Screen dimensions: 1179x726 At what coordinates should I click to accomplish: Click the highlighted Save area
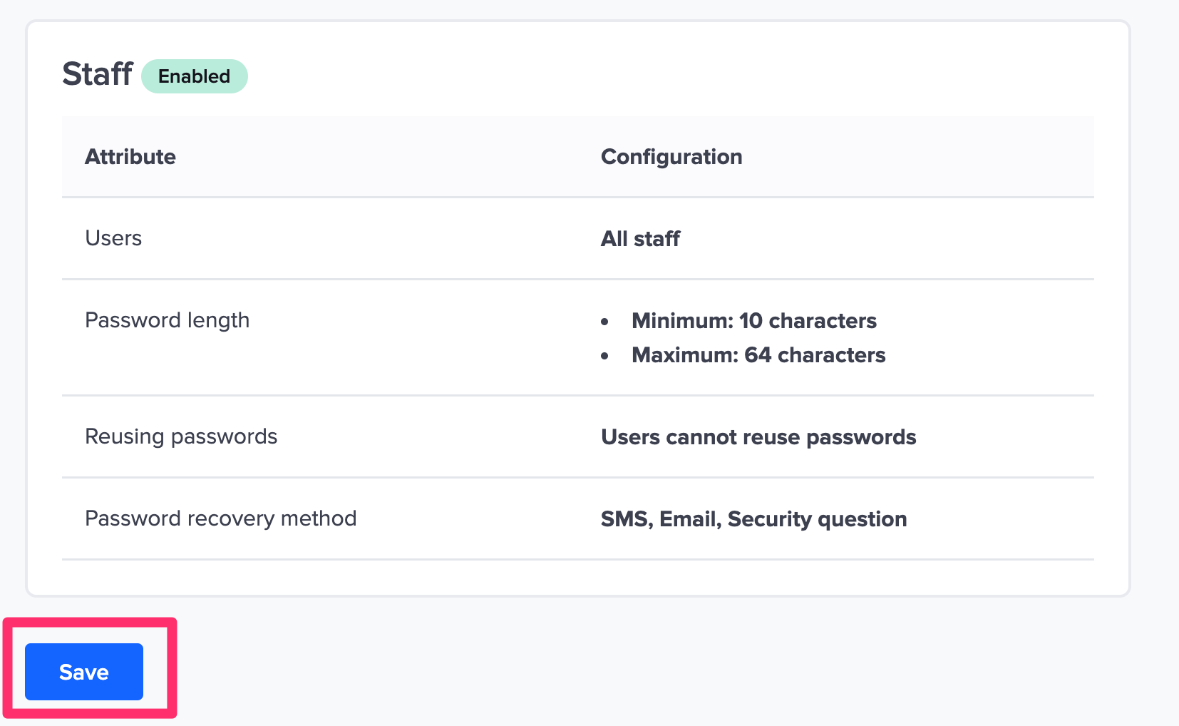91,668
